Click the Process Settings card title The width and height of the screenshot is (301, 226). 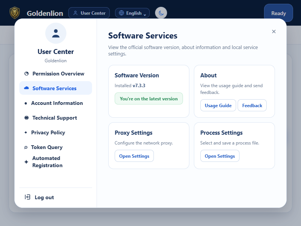pyautogui.click(x=221, y=133)
